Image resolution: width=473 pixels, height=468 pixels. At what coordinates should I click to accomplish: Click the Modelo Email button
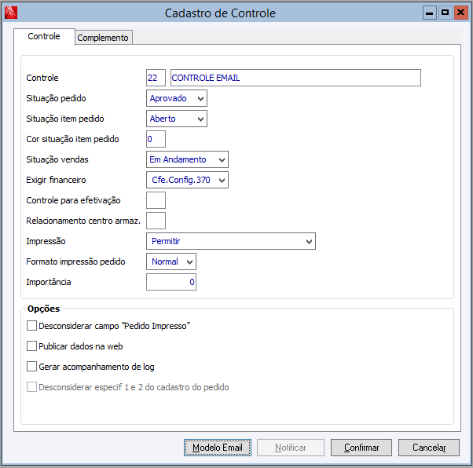click(x=218, y=448)
